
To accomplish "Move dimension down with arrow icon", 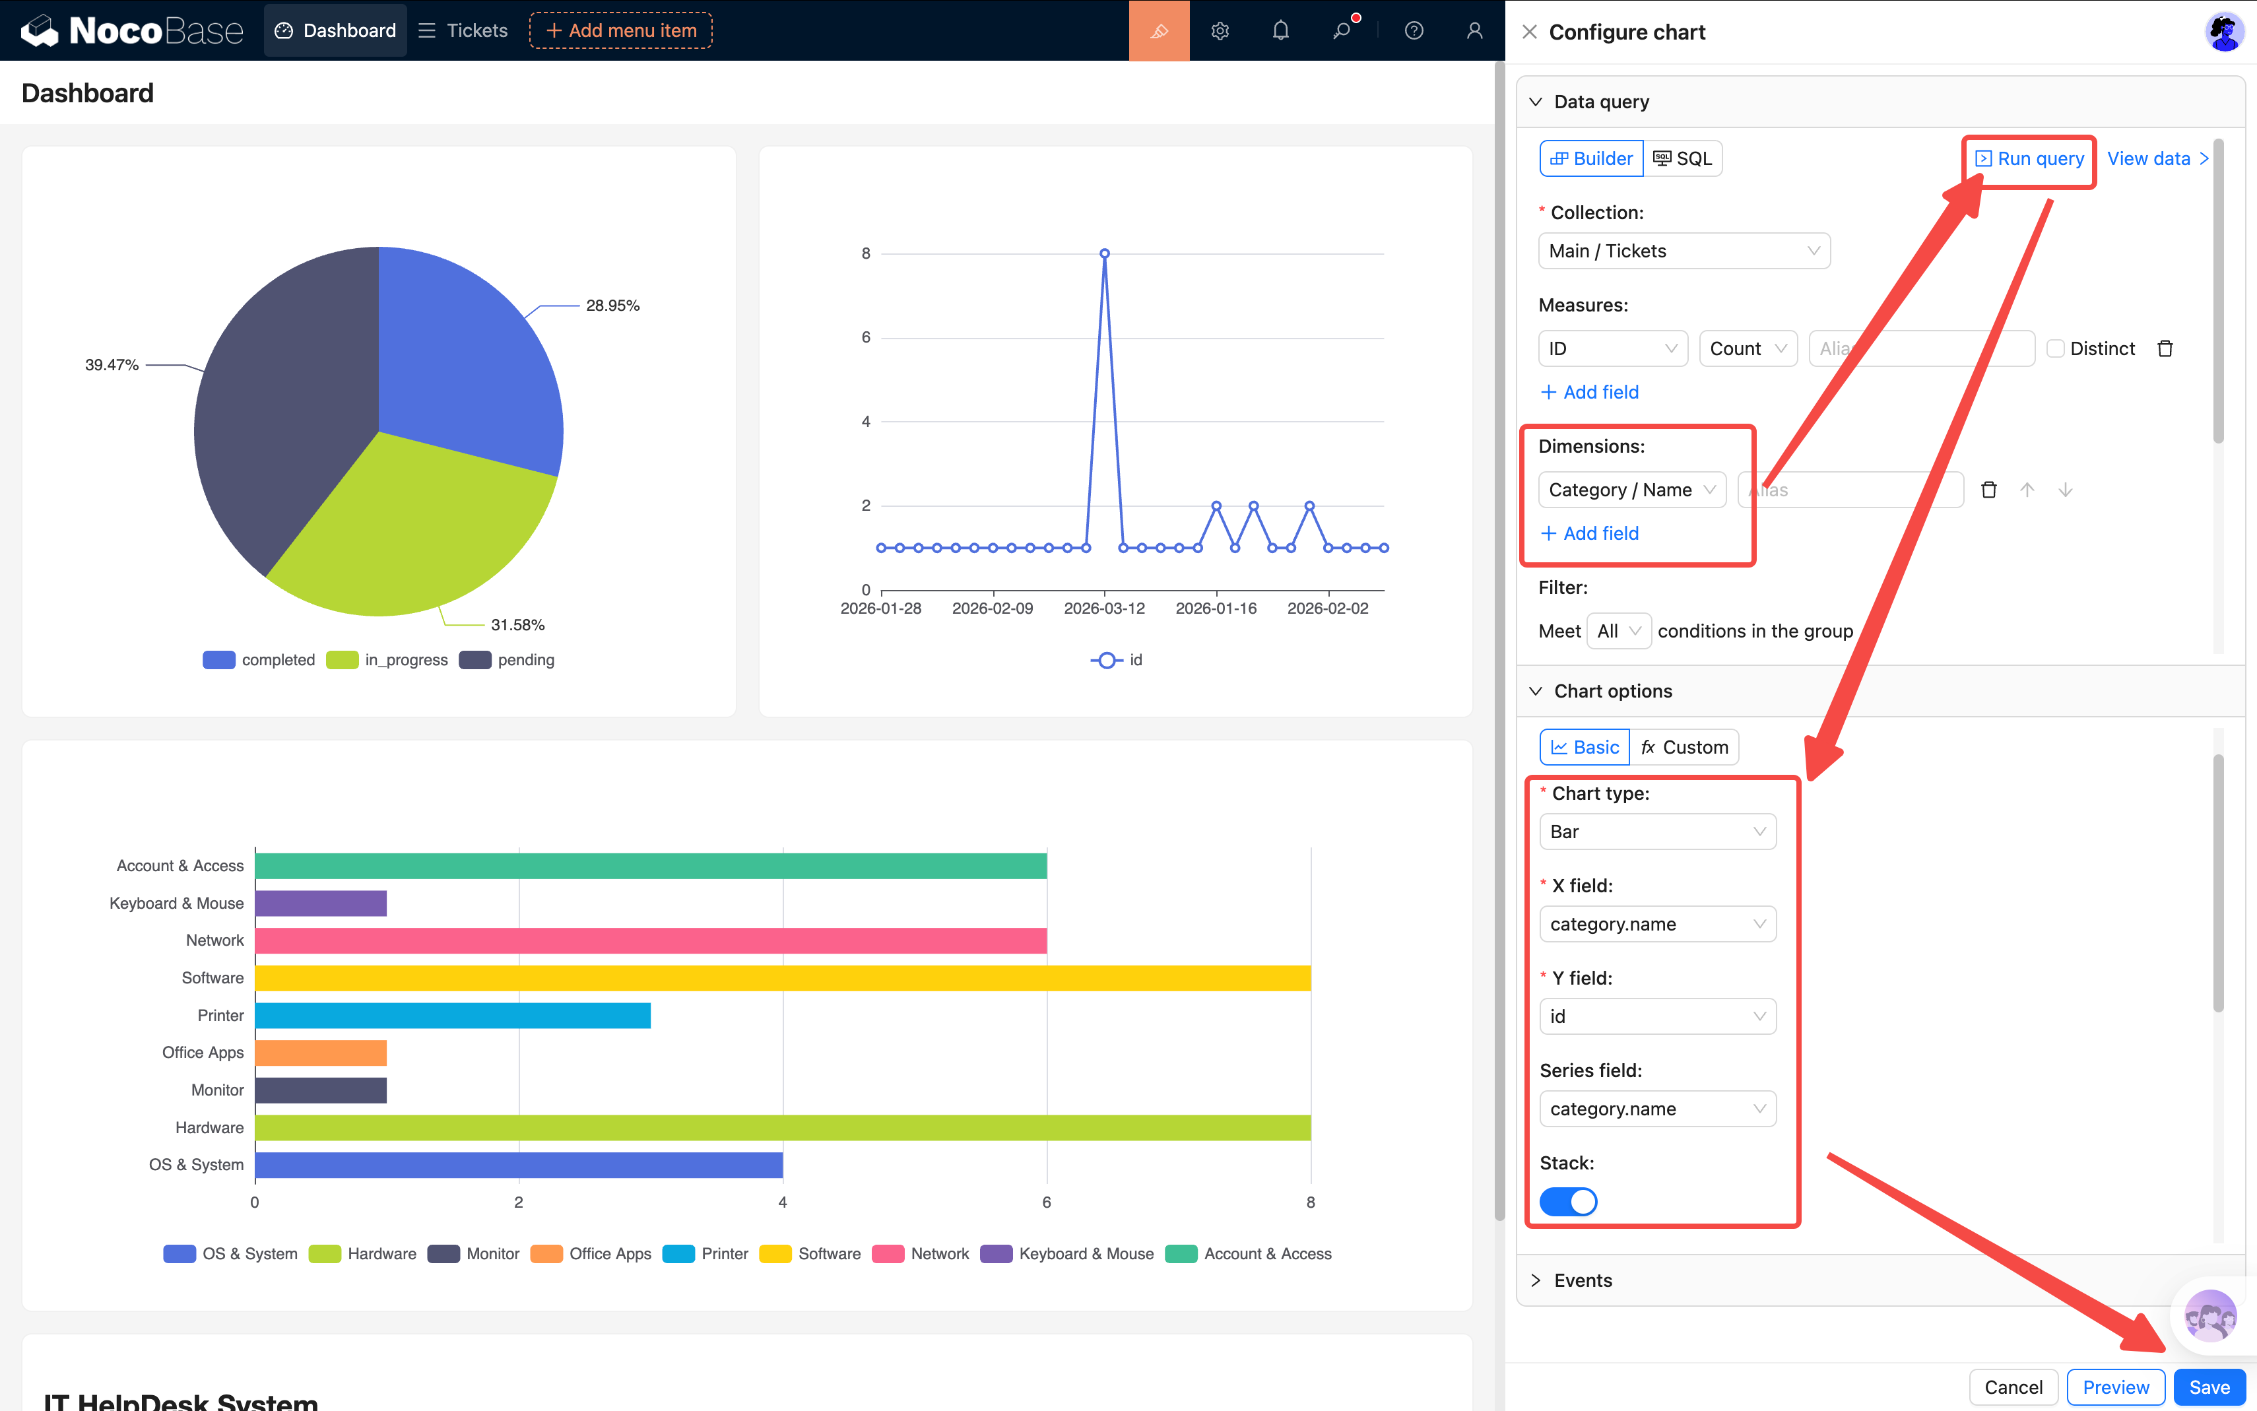I will [x=2065, y=490].
